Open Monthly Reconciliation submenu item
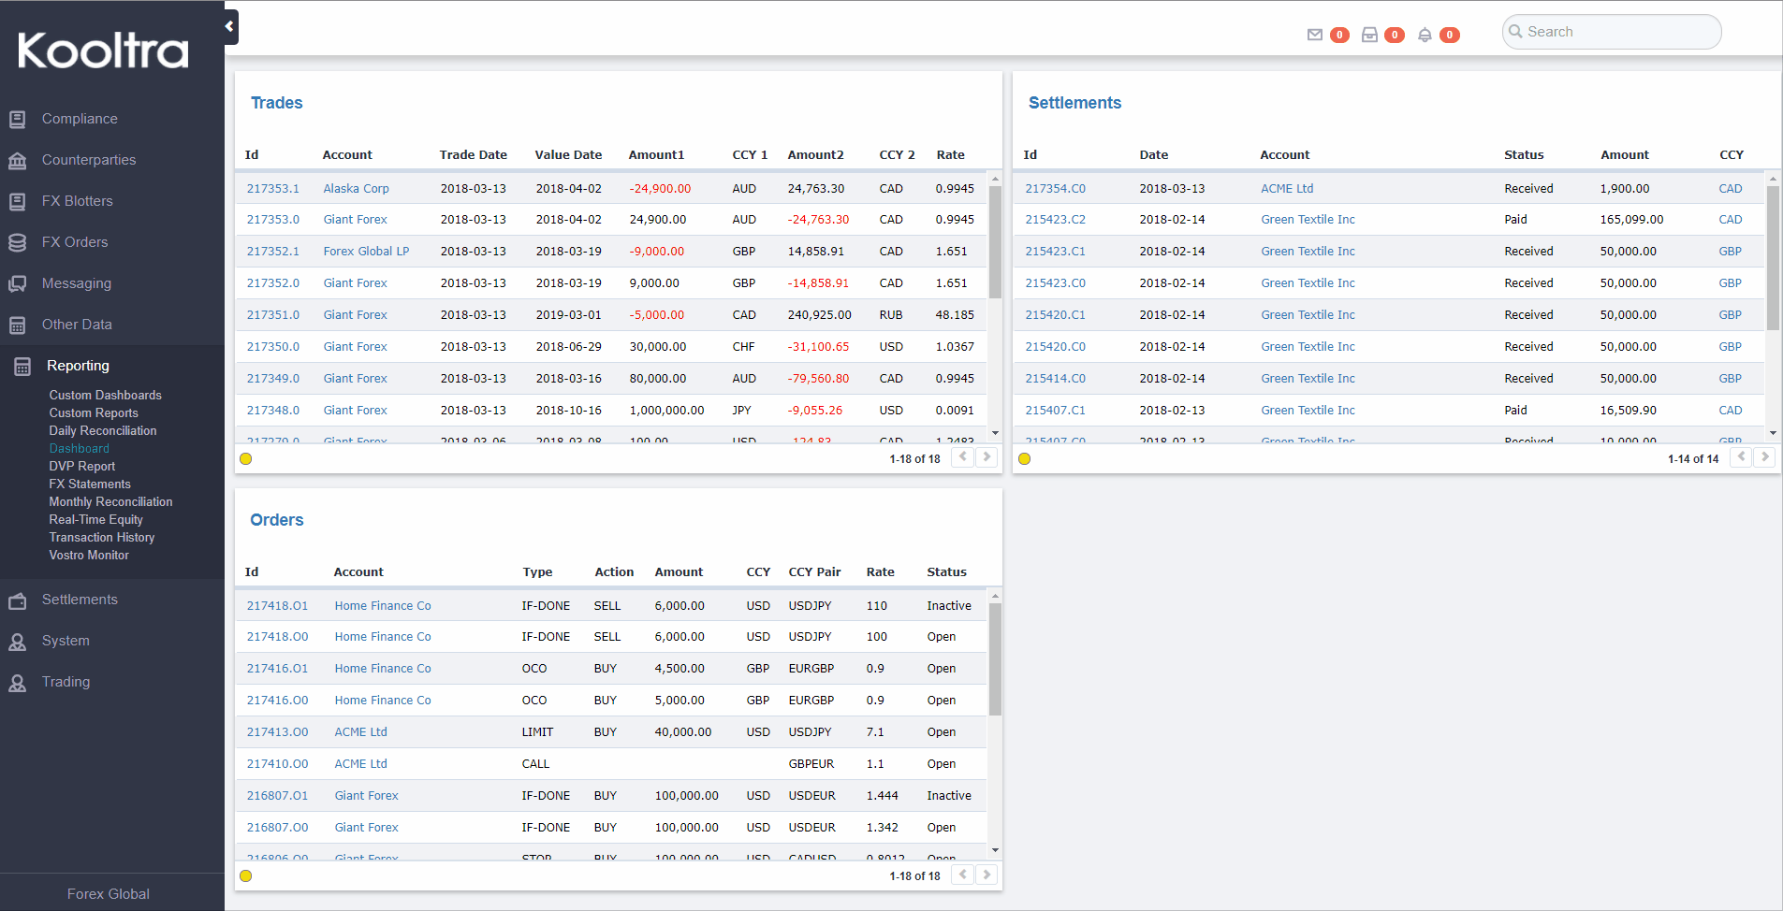Image resolution: width=1783 pixels, height=911 pixels. coord(110,501)
